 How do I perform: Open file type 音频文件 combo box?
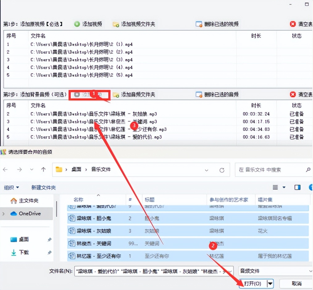pyautogui.click(x=276, y=271)
